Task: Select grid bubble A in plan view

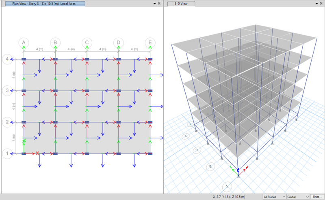Action: pos(24,43)
